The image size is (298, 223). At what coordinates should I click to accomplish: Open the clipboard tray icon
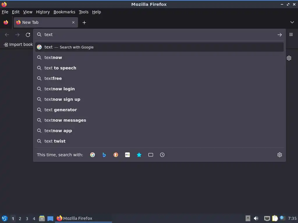(x=275, y=218)
